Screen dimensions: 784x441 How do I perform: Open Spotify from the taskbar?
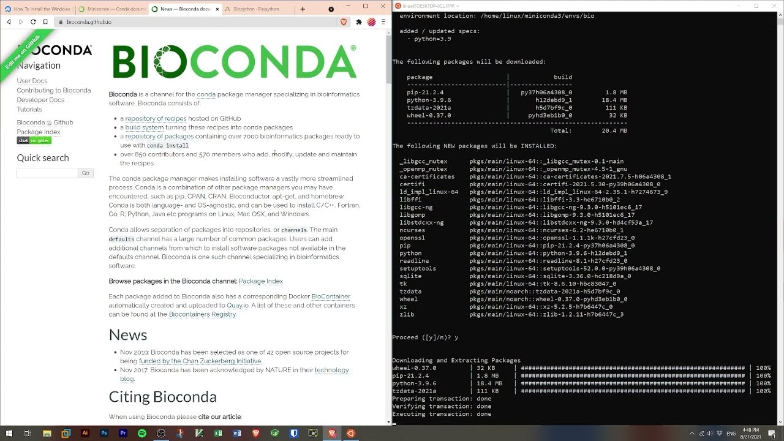(x=142, y=433)
